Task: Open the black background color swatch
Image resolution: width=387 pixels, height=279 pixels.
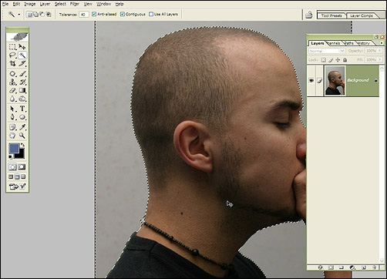Action: pyautogui.click(x=21, y=155)
